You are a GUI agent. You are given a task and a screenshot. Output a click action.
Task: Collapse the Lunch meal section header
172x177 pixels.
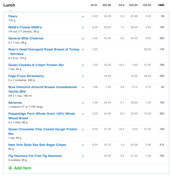[9, 5]
